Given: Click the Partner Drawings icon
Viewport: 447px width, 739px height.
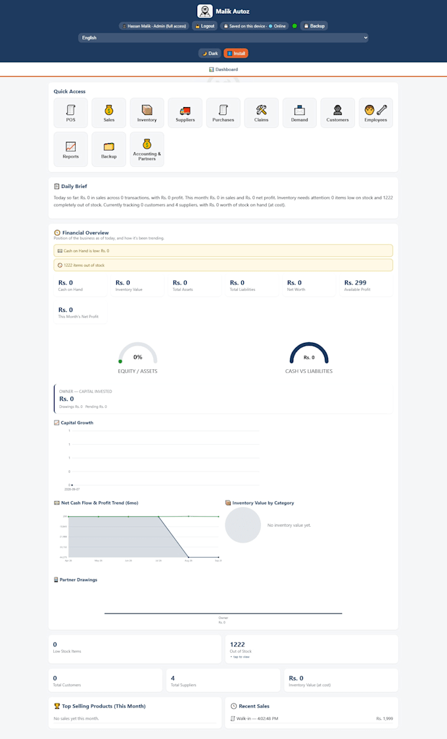Looking at the screenshot, I should click(56, 579).
